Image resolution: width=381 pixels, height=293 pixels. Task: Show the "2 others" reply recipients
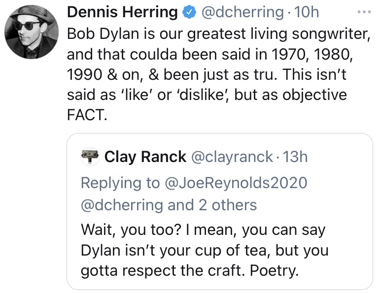pyautogui.click(x=228, y=204)
